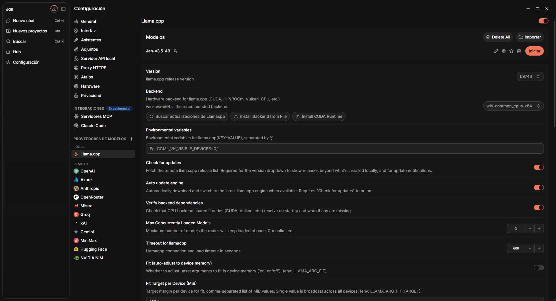Open the b9743 version dropdown
This screenshot has height=301, width=556.
pos(530,76)
